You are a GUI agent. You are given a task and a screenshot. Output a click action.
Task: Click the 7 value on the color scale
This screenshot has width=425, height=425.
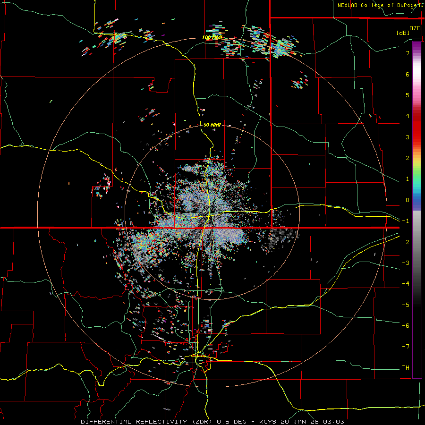point(408,53)
